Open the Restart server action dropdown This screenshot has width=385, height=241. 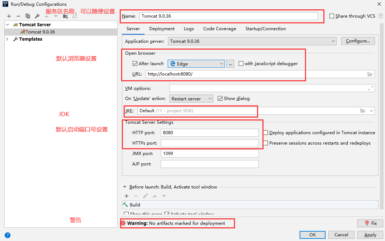pos(191,99)
